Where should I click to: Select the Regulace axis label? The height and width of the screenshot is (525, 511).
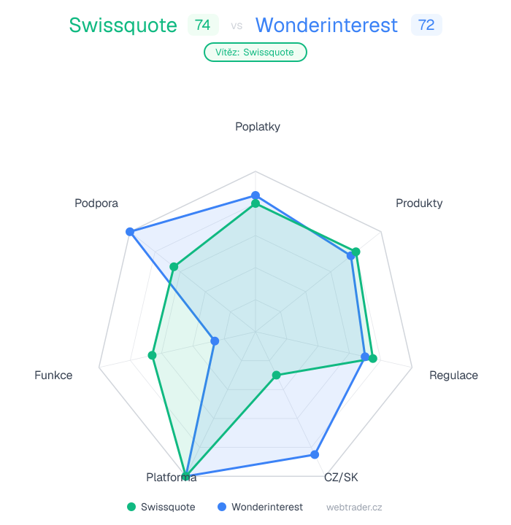pos(453,376)
